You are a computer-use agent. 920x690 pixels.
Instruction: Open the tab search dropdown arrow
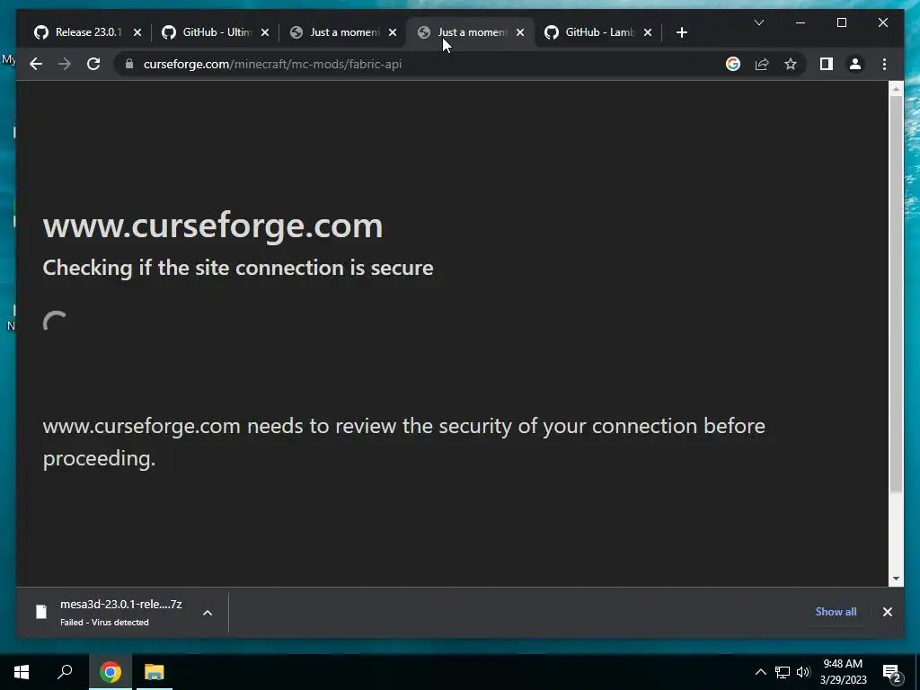click(758, 22)
